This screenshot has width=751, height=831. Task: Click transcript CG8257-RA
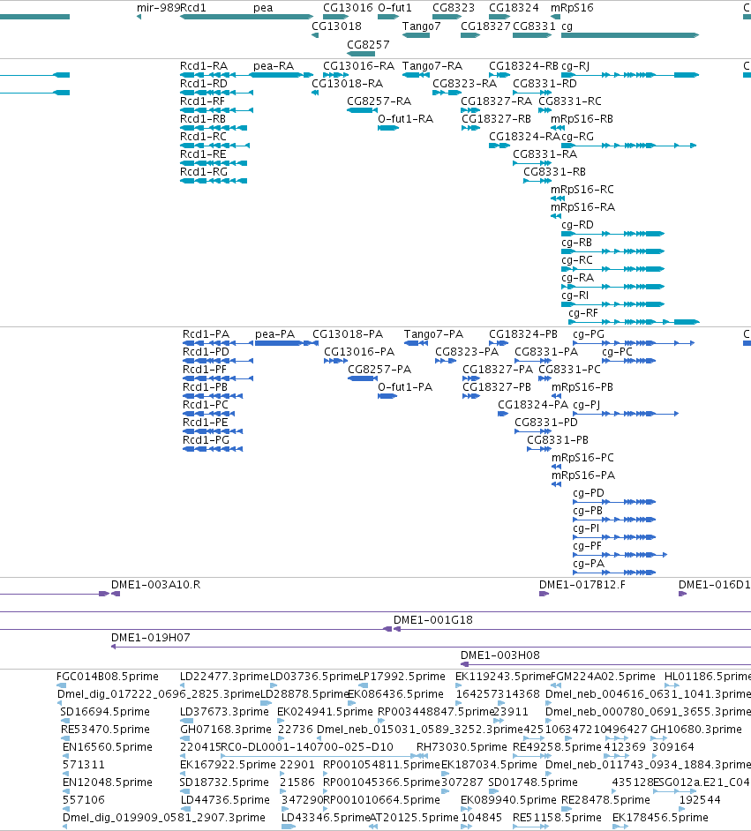(379, 101)
